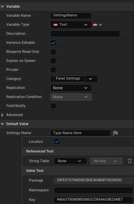This screenshot has width=134, height=204.
Task: Click the empty Namespace field
Action: tap(93, 190)
